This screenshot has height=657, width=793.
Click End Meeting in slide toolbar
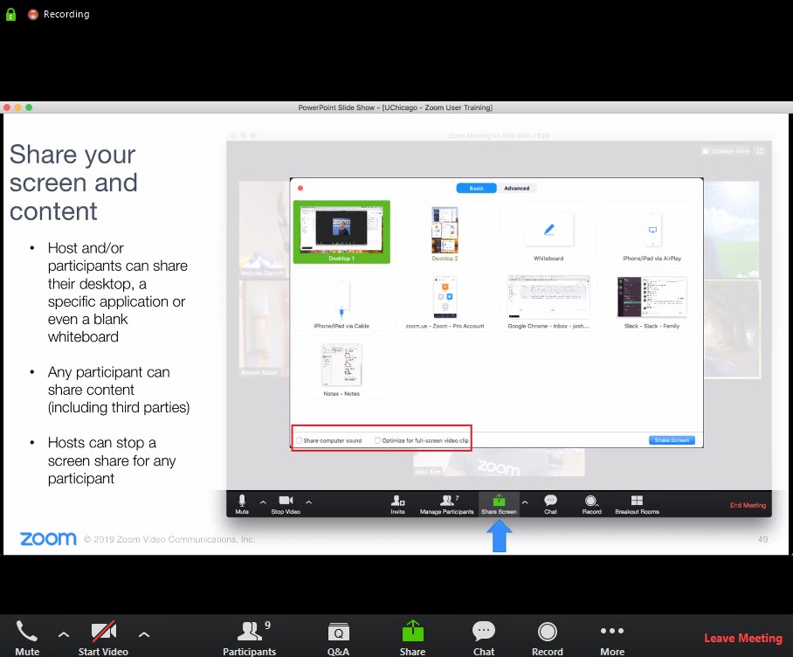pyautogui.click(x=748, y=505)
